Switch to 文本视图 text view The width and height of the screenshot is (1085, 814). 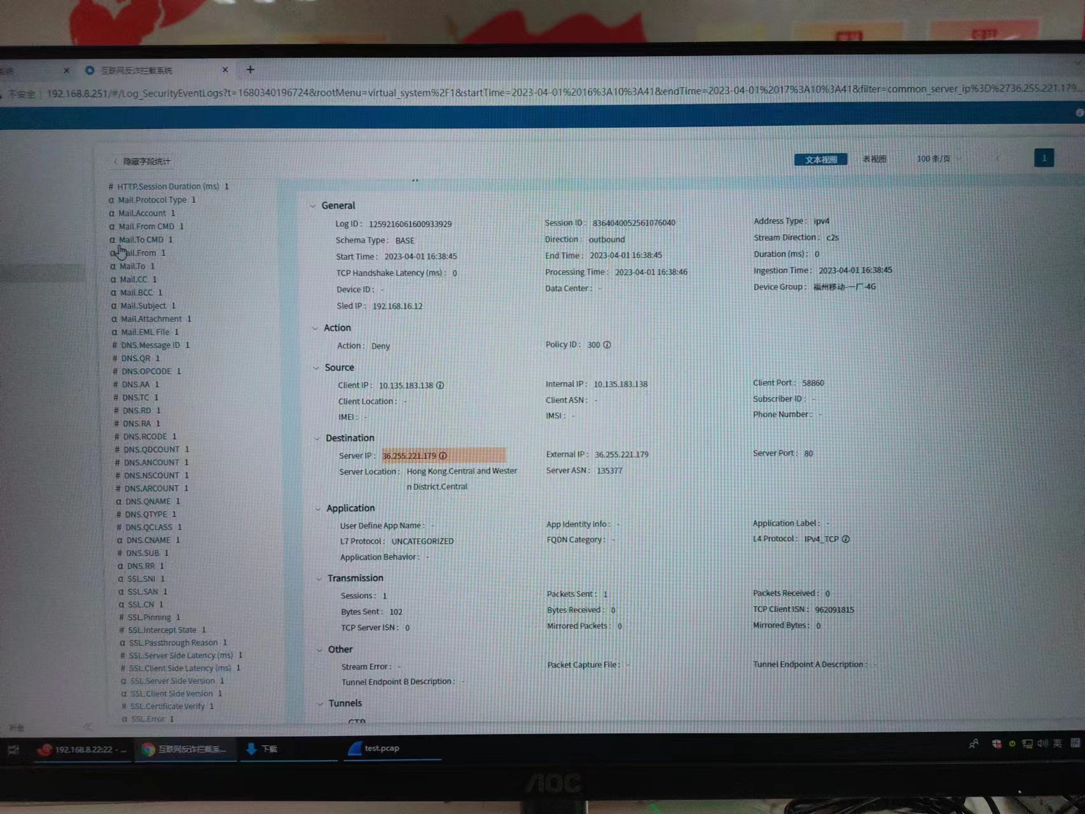pyautogui.click(x=820, y=160)
